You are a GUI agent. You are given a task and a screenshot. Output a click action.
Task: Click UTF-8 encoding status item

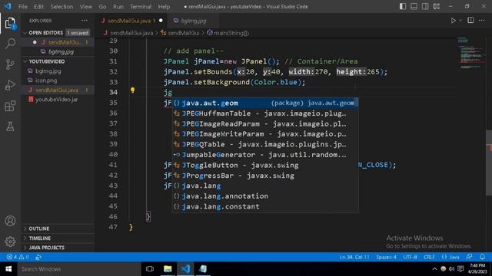pos(410,257)
